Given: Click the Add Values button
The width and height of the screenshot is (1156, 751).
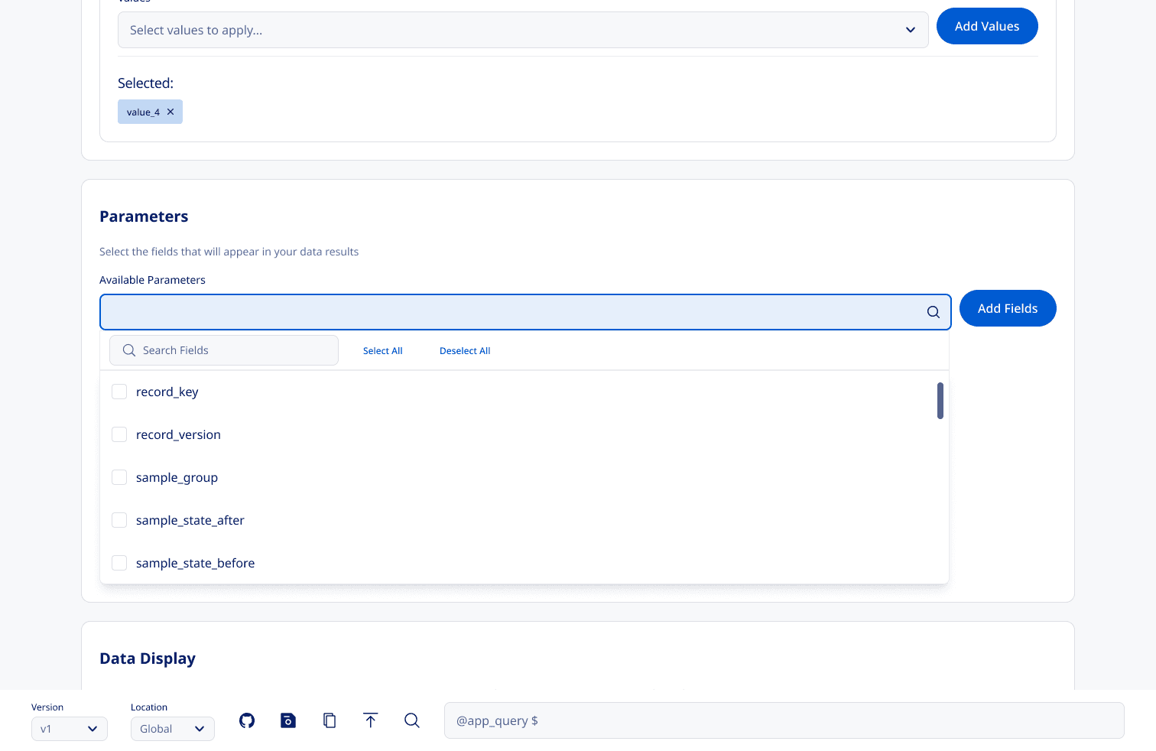Looking at the screenshot, I should [987, 26].
